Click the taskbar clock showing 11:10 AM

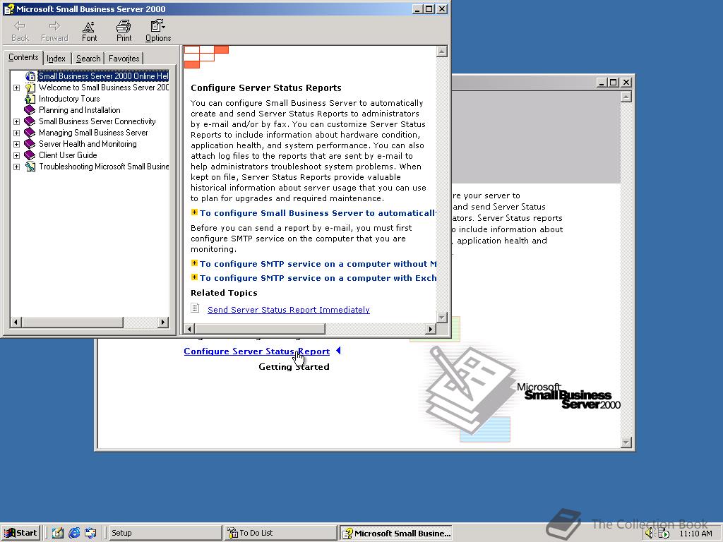pos(695,534)
